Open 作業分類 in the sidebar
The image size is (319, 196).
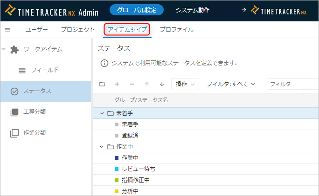click(35, 133)
